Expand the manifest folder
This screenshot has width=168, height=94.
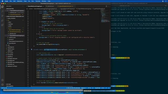point(10,24)
